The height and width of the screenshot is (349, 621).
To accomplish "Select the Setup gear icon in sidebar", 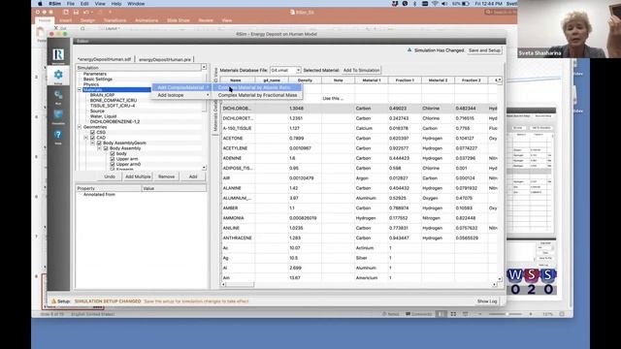I will click(58, 75).
